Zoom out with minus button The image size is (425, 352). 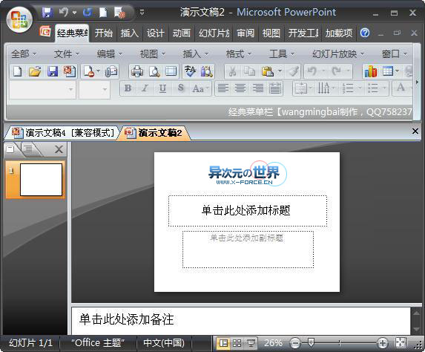click(x=295, y=343)
